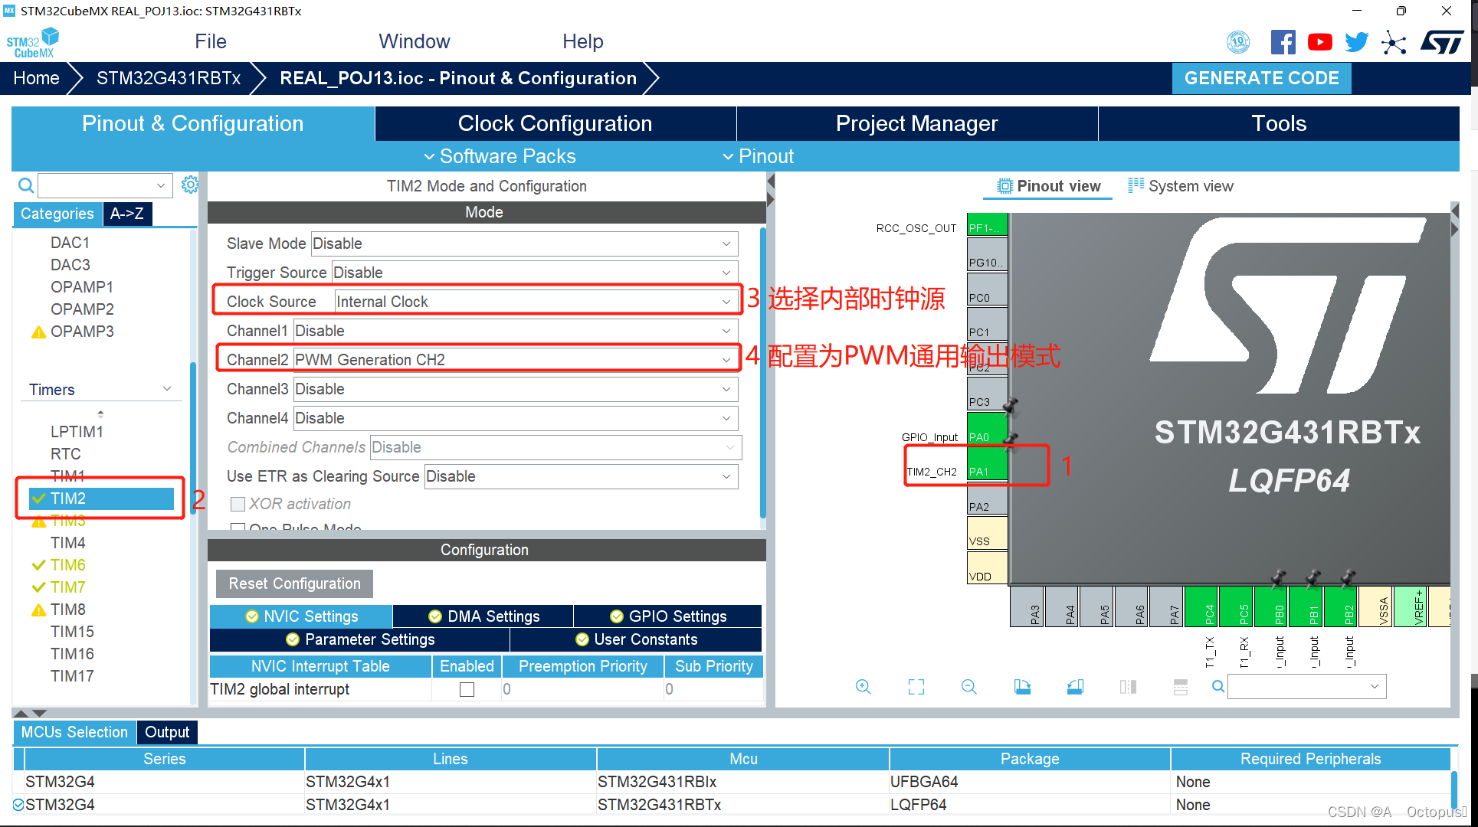Open the Use ETR as Clearing Source dropdown

pyautogui.click(x=582, y=476)
